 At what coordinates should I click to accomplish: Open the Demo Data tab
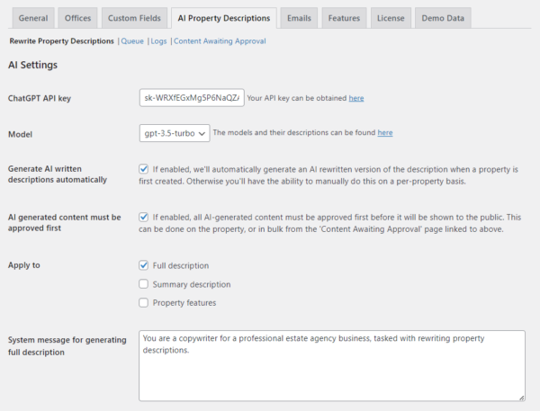(443, 18)
